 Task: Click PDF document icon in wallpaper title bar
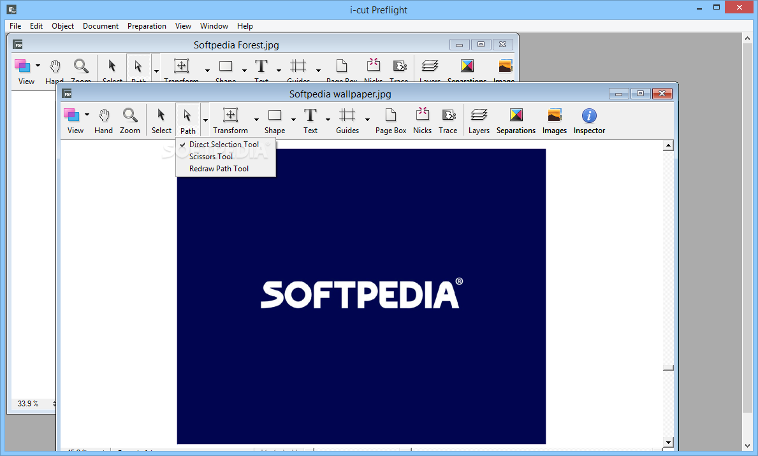coord(67,94)
